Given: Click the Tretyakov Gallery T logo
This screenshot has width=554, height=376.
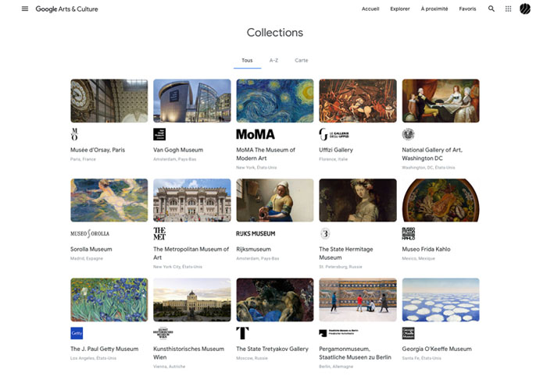Looking at the screenshot, I should [242, 333].
